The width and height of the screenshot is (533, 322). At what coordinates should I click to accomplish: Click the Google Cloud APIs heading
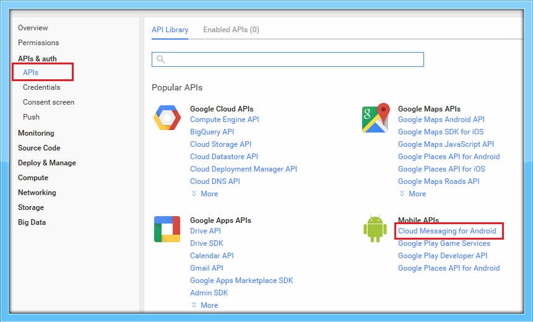[x=222, y=109]
